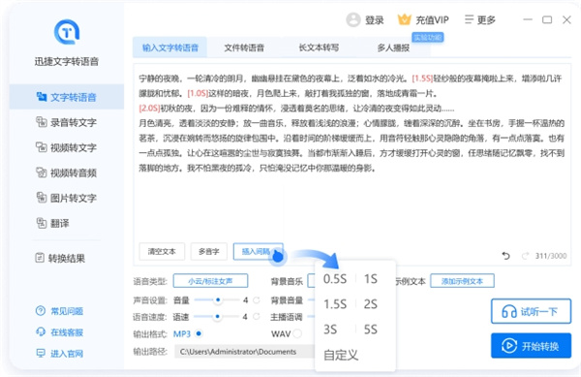This screenshot has height=377, width=581.
Task: Click the user avatar icon beside 登录
Action: (353, 19)
